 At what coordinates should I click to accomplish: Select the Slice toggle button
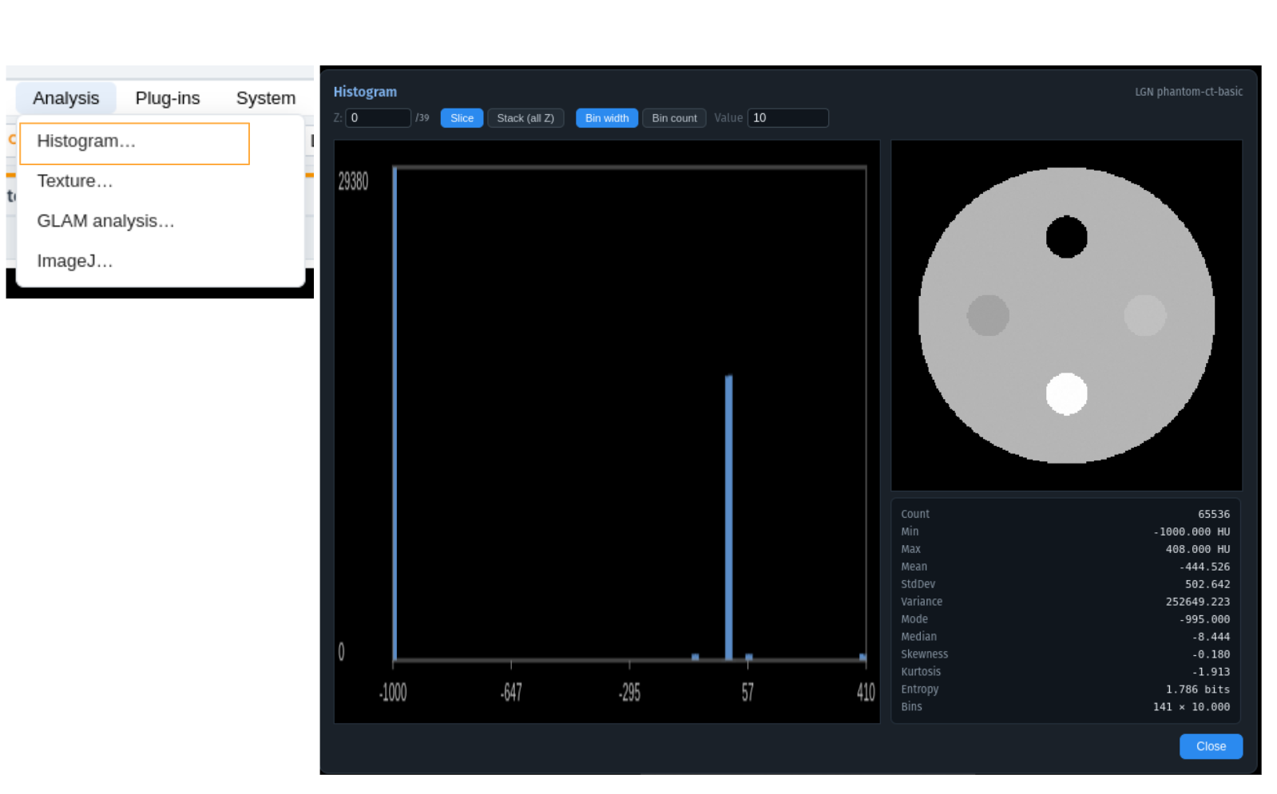coord(462,118)
